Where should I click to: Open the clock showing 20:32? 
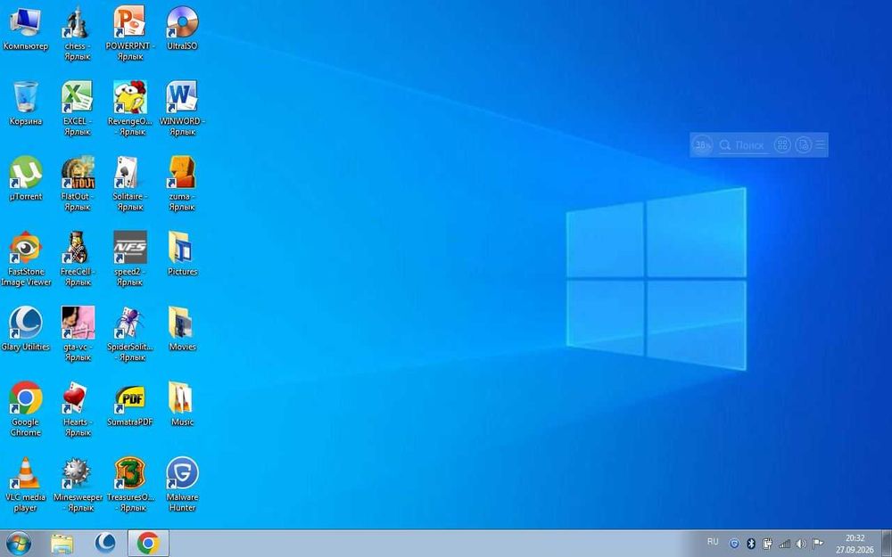(x=854, y=544)
